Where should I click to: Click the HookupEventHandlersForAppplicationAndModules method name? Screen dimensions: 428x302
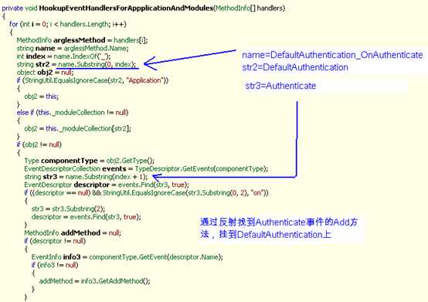click(x=126, y=8)
